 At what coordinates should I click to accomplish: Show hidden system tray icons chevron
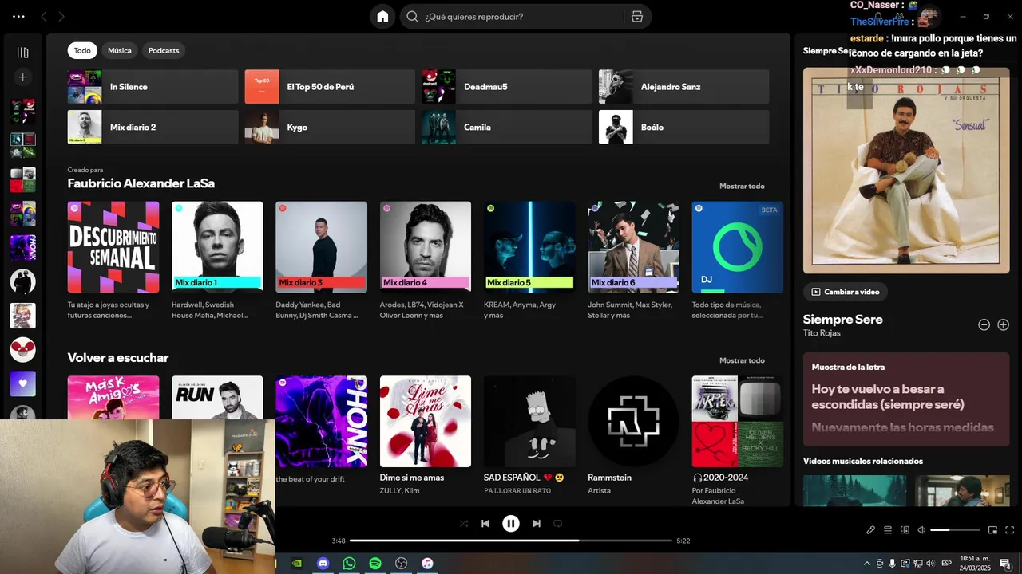pyautogui.click(x=867, y=563)
